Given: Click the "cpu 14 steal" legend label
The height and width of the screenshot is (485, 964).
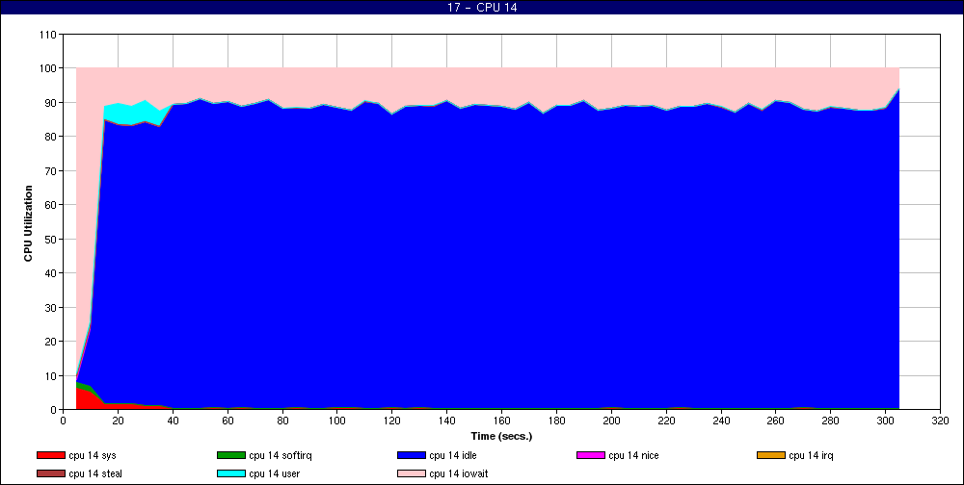Looking at the screenshot, I should pos(95,473).
